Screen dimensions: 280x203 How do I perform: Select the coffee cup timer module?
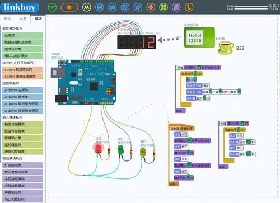[225, 48]
